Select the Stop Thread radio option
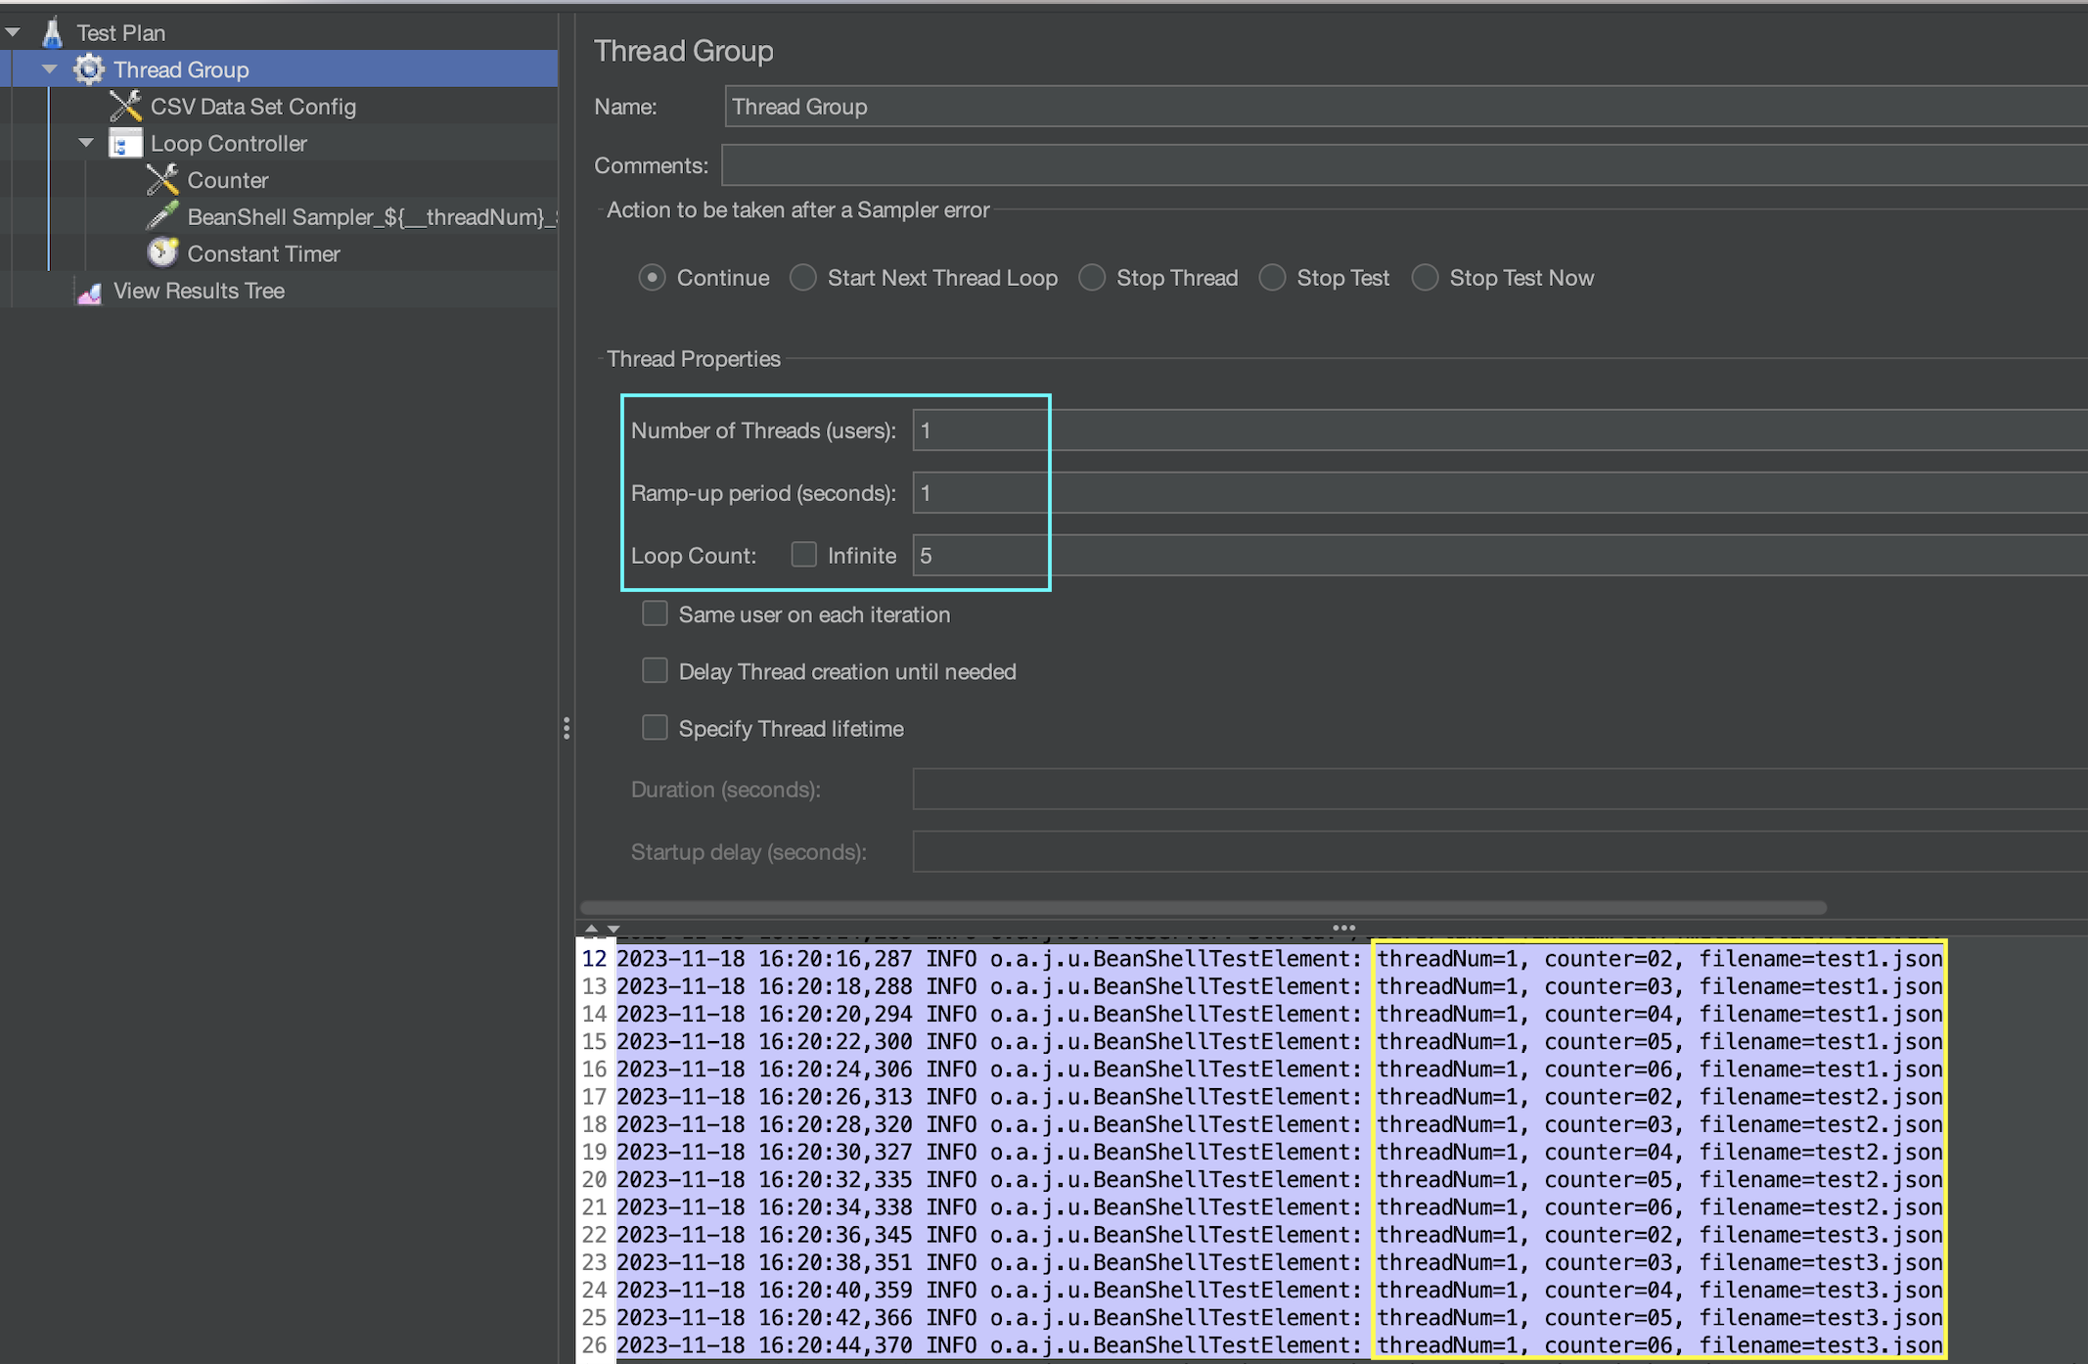The width and height of the screenshot is (2088, 1364). tap(1092, 278)
